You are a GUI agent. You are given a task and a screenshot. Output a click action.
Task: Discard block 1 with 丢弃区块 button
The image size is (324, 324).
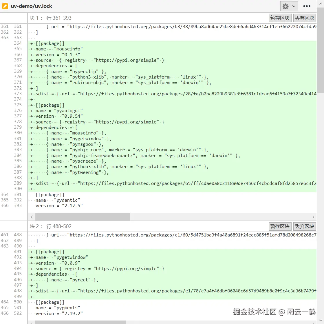click(x=304, y=18)
